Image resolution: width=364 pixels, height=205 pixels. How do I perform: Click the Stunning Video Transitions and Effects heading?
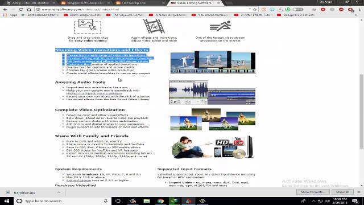pyautogui.click(x=102, y=50)
